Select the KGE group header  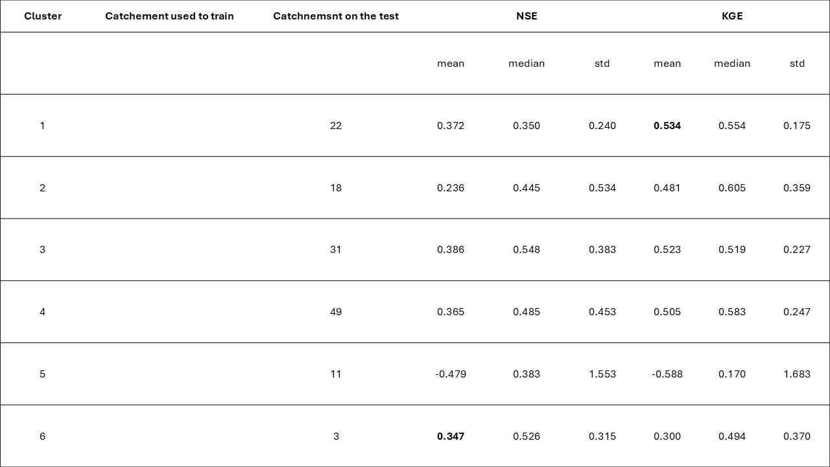tap(732, 16)
